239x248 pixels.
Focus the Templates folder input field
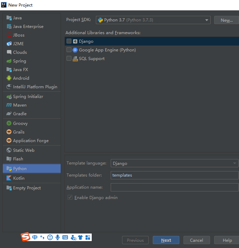coord(175,175)
